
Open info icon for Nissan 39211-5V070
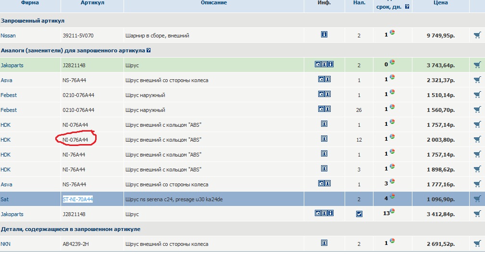[x=324, y=34]
